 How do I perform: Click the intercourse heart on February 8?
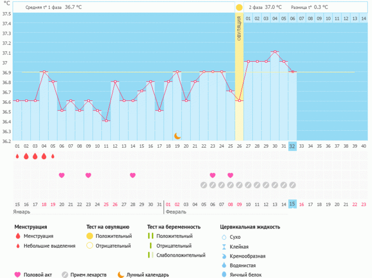230,175
